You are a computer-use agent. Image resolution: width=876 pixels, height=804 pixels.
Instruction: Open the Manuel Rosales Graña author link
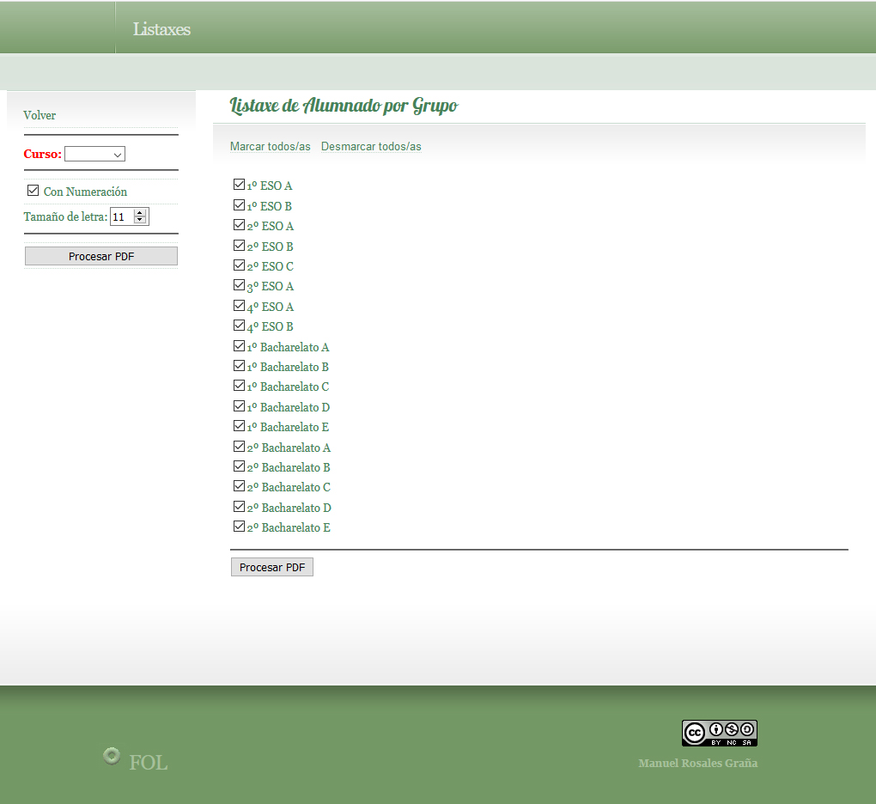(697, 764)
